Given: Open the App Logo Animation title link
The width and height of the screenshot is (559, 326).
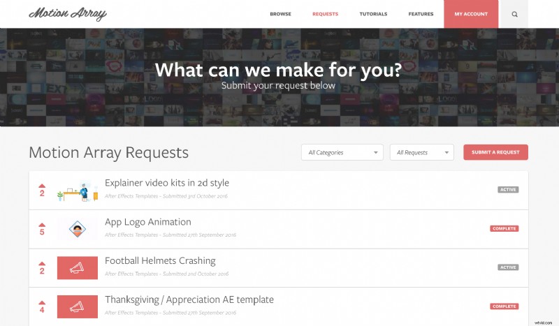Looking at the screenshot, I should coord(148,222).
